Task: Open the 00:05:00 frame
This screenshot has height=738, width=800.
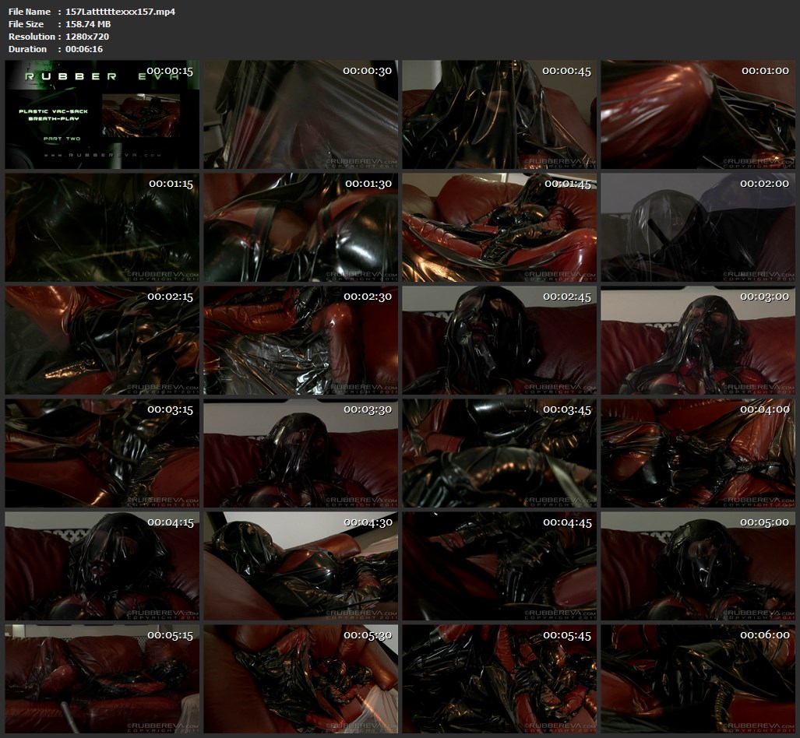Action: 698,566
